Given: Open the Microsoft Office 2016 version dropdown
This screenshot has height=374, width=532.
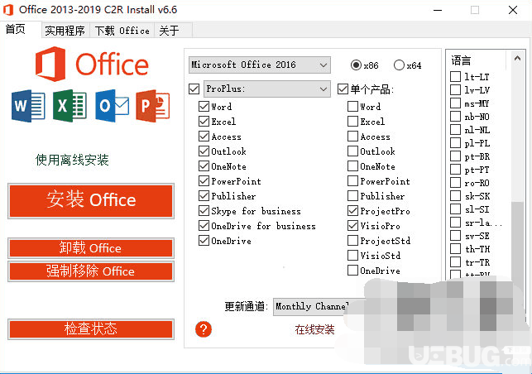Looking at the screenshot, I should click(260, 65).
